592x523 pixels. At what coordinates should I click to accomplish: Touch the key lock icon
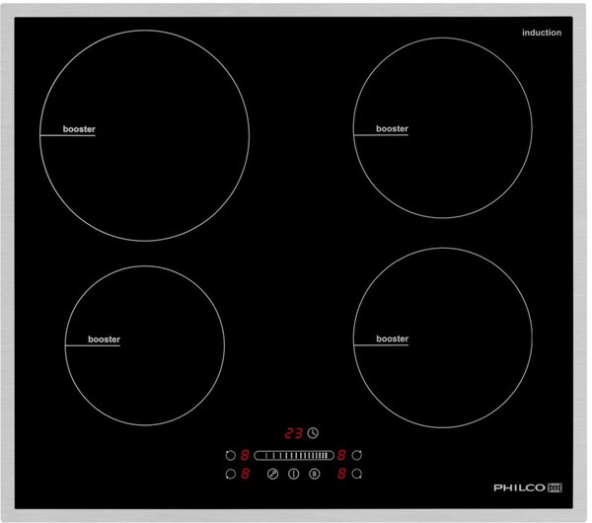click(x=273, y=474)
